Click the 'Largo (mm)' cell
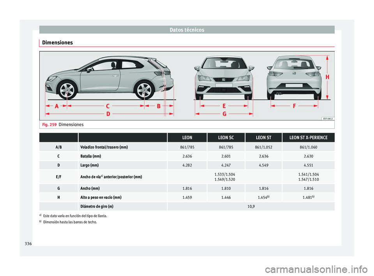Viewport: 374px width, 276px height. pos(123,165)
